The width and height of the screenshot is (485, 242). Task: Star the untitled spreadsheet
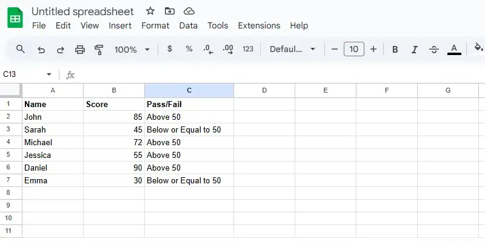pyautogui.click(x=150, y=11)
